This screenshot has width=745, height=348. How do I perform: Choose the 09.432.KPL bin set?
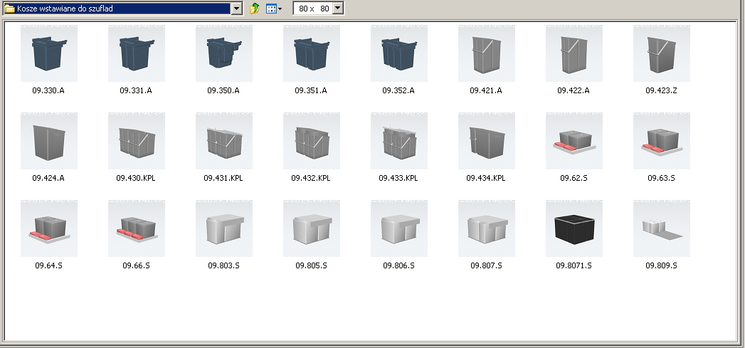[311, 141]
